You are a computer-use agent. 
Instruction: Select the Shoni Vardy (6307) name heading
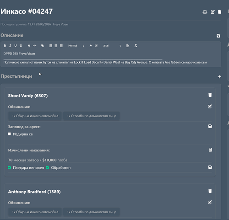point(28,96)
